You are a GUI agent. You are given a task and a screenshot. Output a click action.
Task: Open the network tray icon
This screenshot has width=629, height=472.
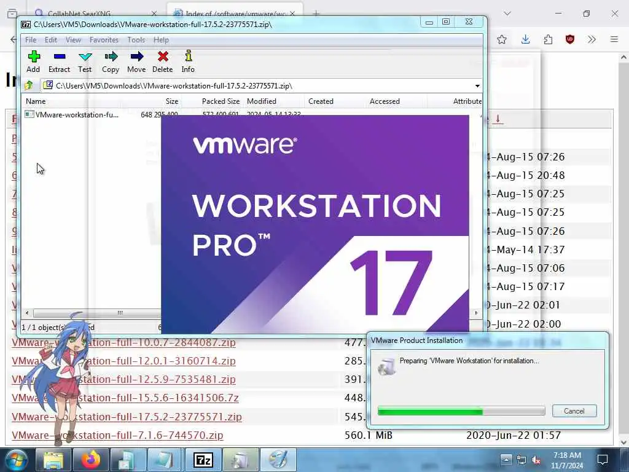point(521,460)
